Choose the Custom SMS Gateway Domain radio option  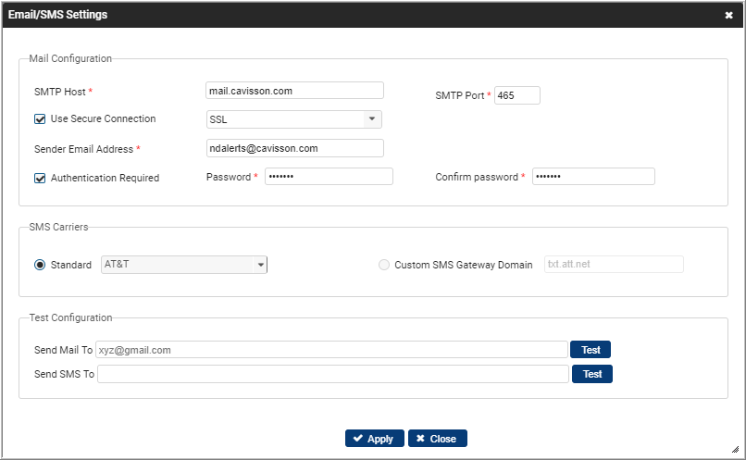pos(384,265)
